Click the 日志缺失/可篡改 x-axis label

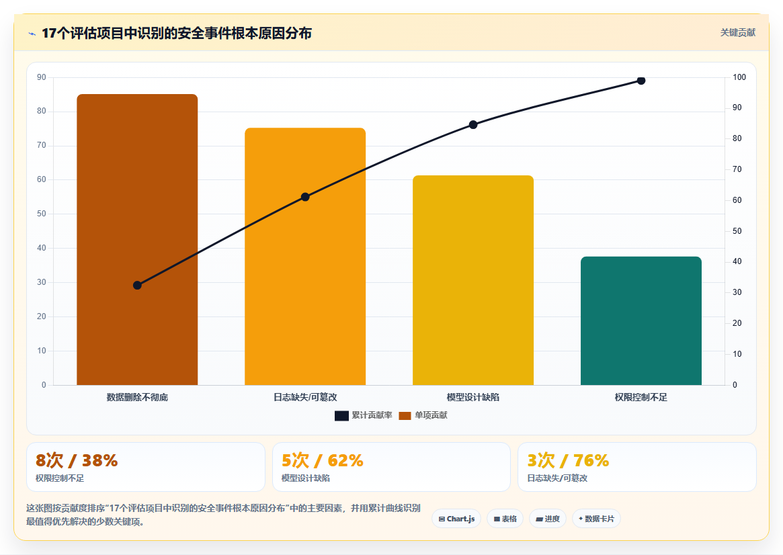[305, 397]
